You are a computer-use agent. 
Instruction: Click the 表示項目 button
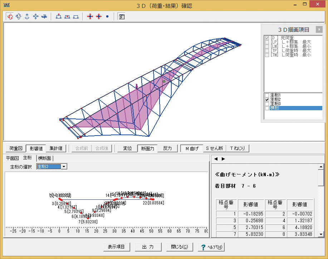116,247
